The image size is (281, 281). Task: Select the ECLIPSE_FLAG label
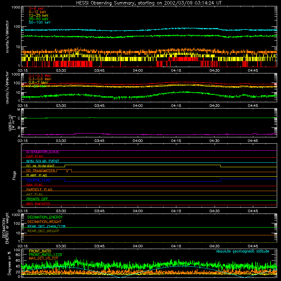coord(38,180)
